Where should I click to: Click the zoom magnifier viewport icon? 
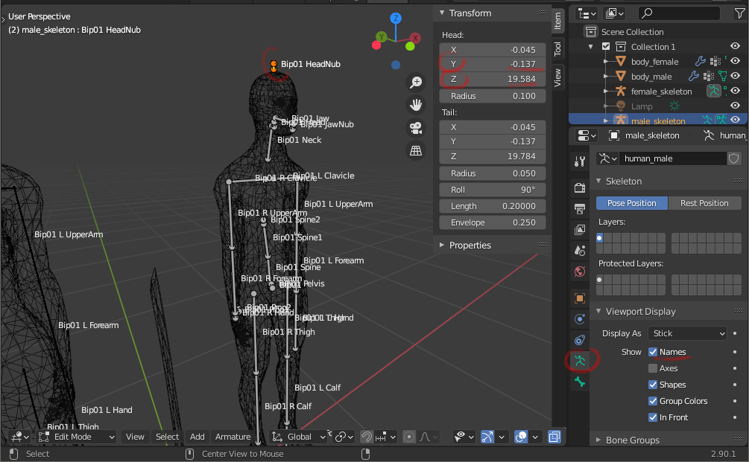[x=416, y=83]
